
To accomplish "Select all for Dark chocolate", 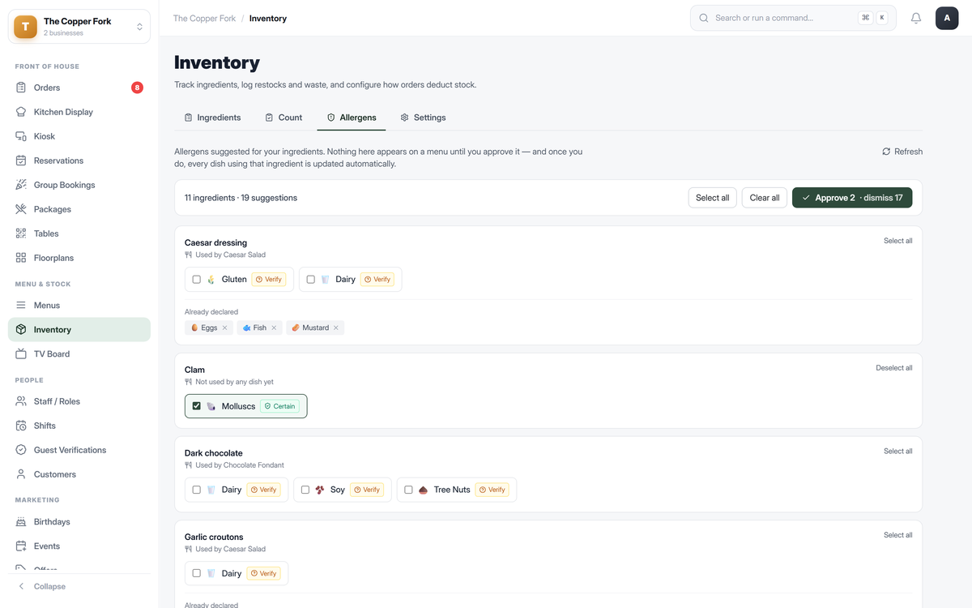I will pyautogui.click(x=897, y=452).
